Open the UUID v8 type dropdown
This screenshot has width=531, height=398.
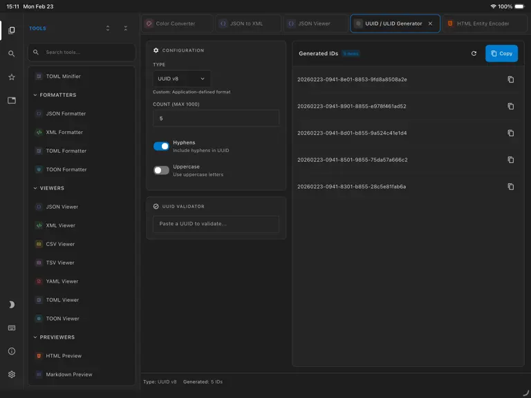[182, 79]
